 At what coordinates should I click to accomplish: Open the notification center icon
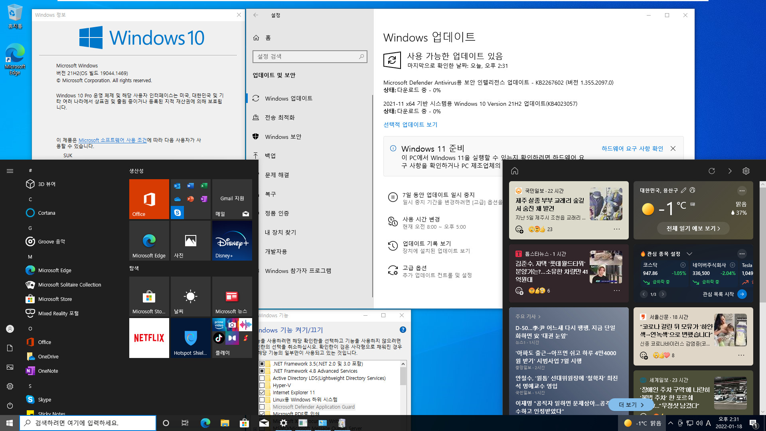tap(753, 423)
